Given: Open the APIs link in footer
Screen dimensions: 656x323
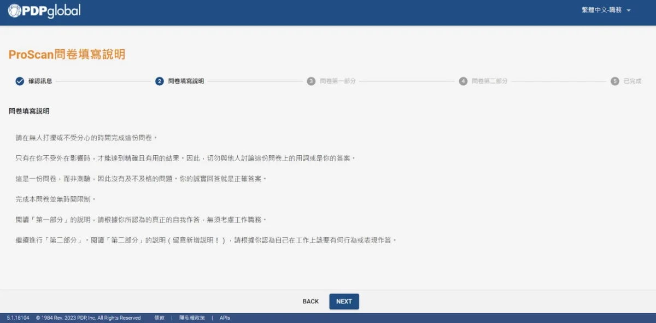Looking at the screenshot, I should coord(225,318).
